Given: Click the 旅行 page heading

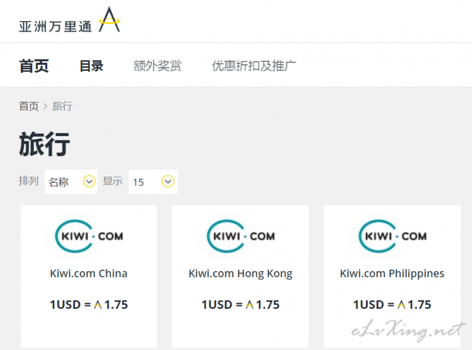Looking at the screenshot, I should pos(45,144).
